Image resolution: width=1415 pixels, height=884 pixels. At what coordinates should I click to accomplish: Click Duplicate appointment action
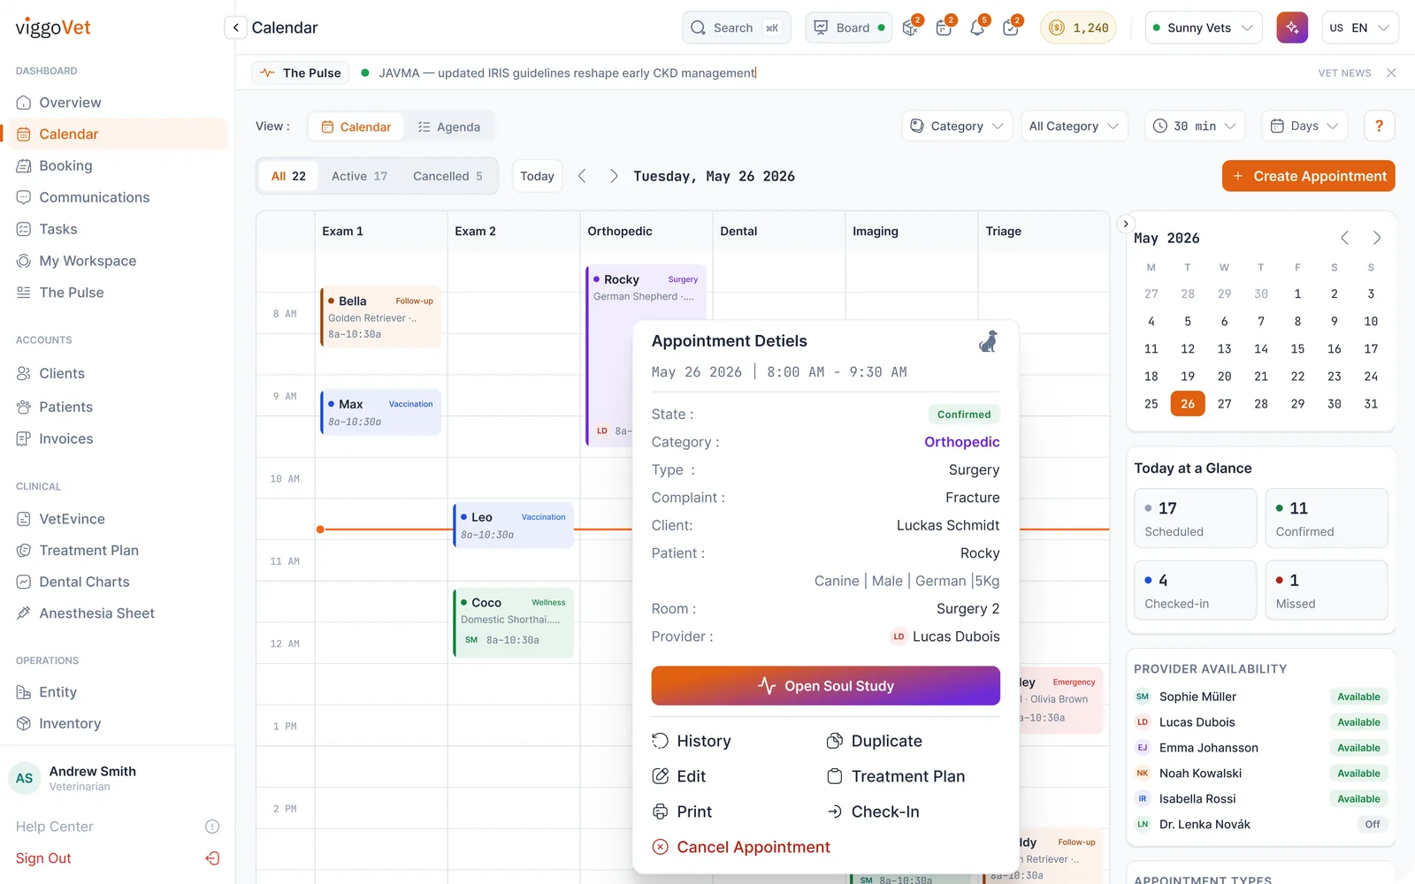874,741
